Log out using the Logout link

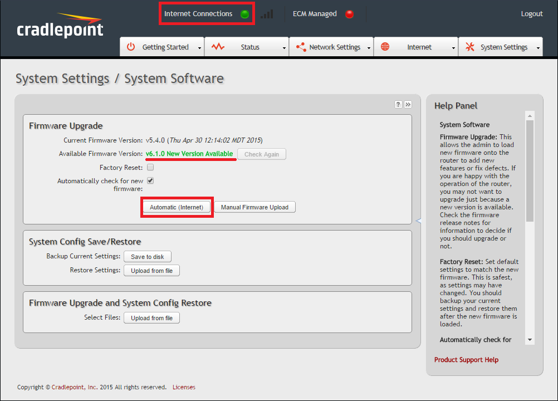[x=532, y=14]
